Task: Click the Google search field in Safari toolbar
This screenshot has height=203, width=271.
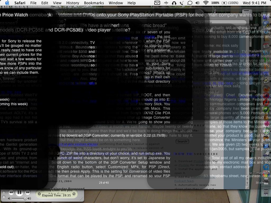Action: (x=220, y=22)
